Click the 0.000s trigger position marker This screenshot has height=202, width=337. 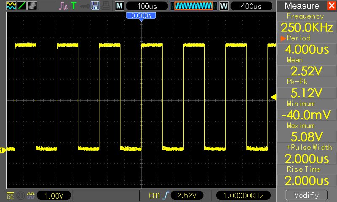[x=141, y=16]
